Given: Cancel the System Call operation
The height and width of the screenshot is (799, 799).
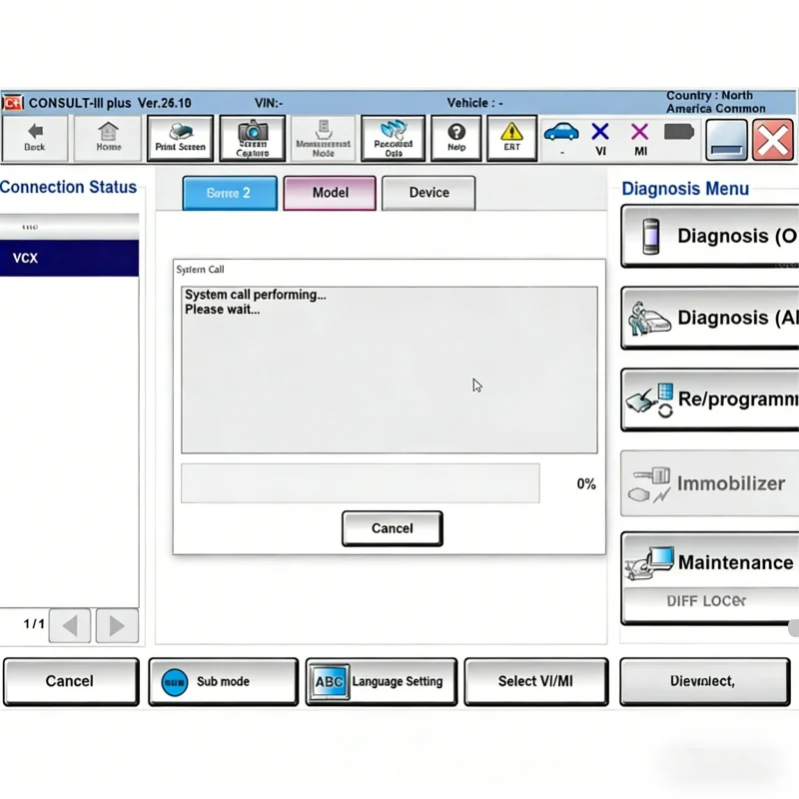Looking at the screenshot, I should point(392,528).
